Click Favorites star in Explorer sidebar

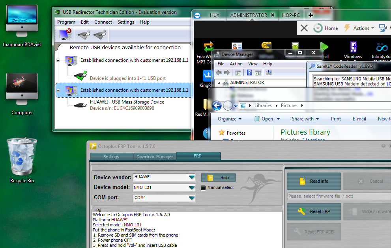[x=221, y=133]
